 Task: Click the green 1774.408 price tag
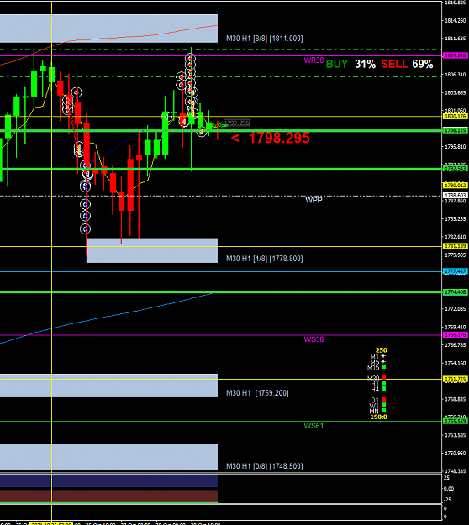(x=455, y=292)
